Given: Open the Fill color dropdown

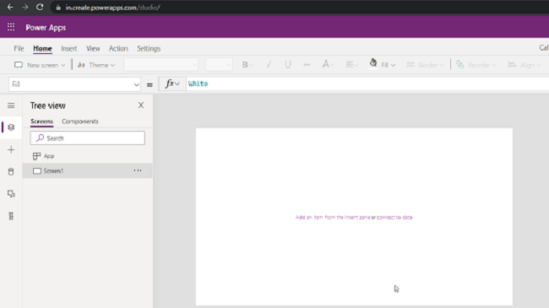Looking at the screenshot, I should [x=383, y=64].
